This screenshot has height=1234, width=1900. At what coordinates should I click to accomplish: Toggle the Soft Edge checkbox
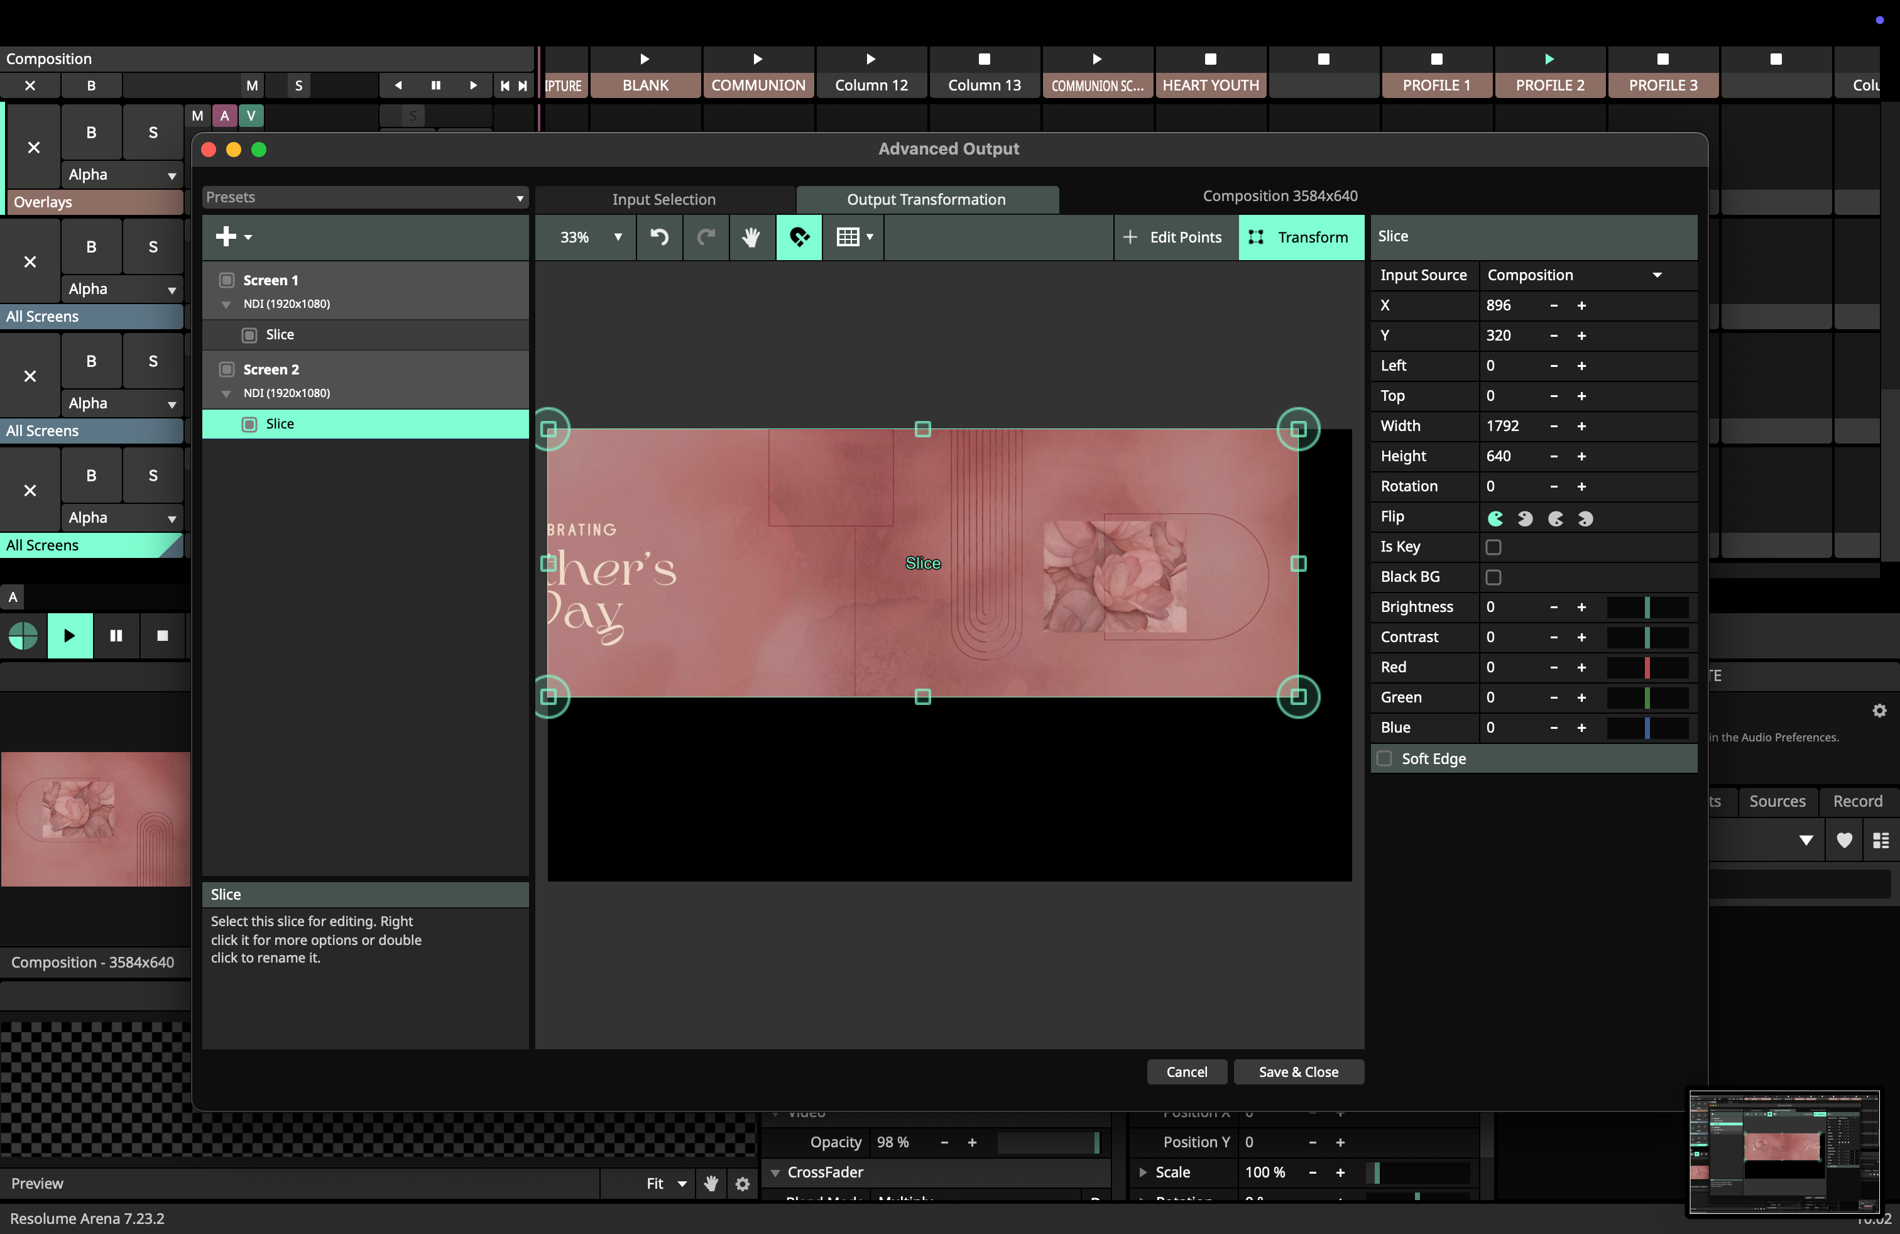(1385, 758)
